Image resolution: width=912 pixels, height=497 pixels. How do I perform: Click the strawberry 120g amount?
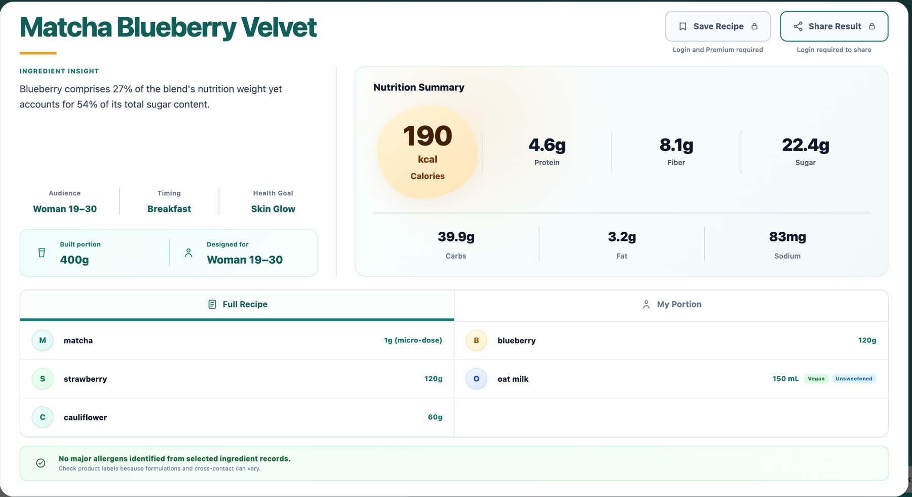(433, 379)
